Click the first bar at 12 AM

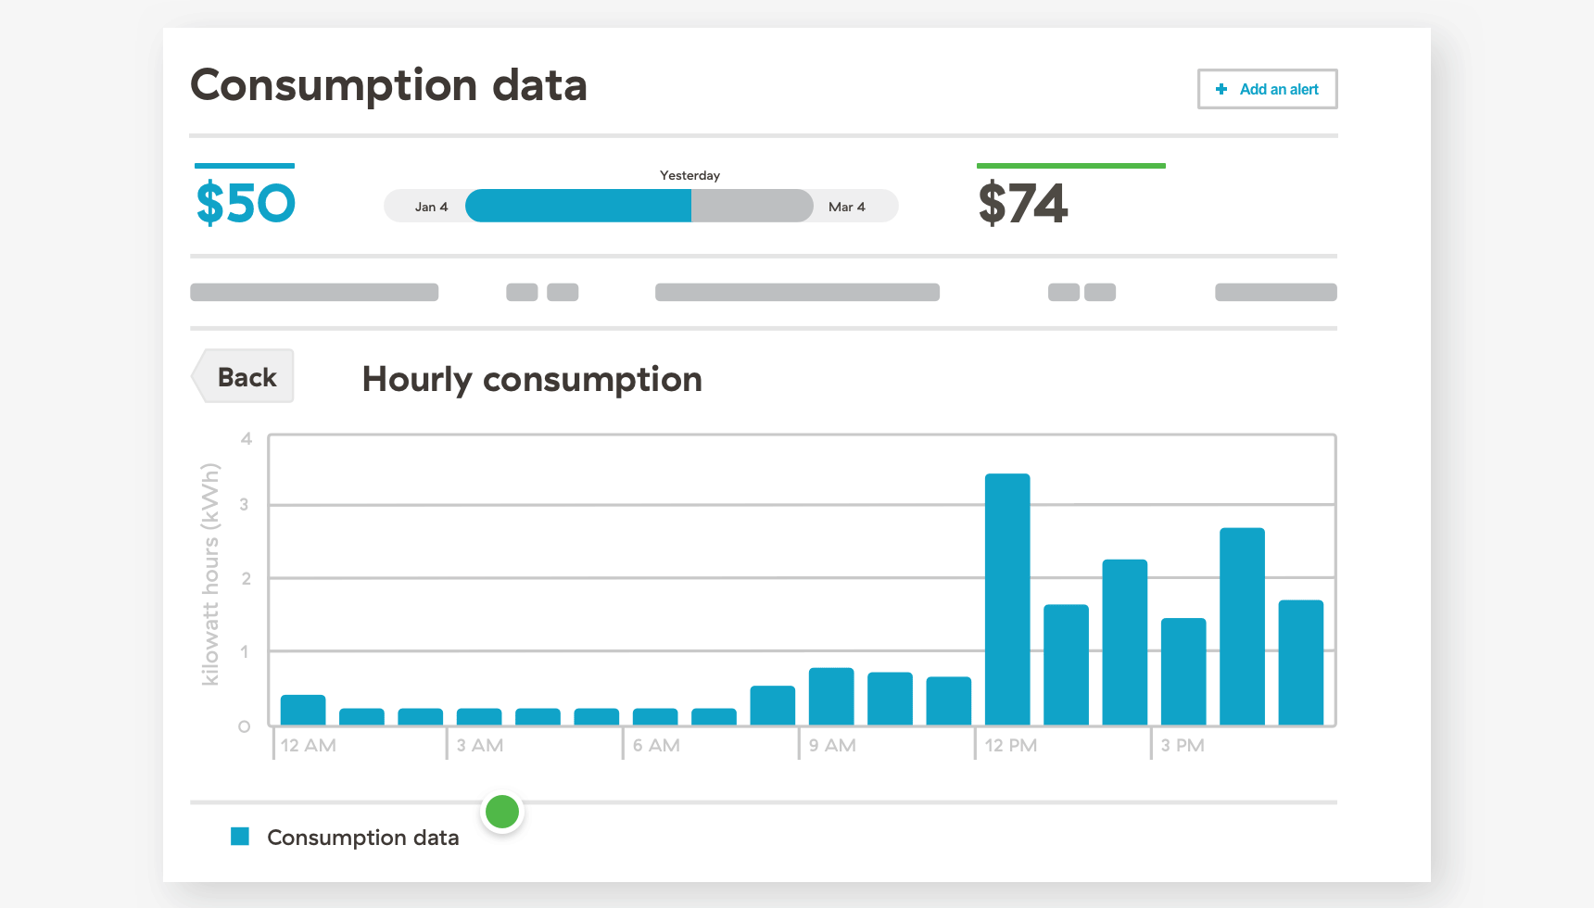tap(301, 709)
